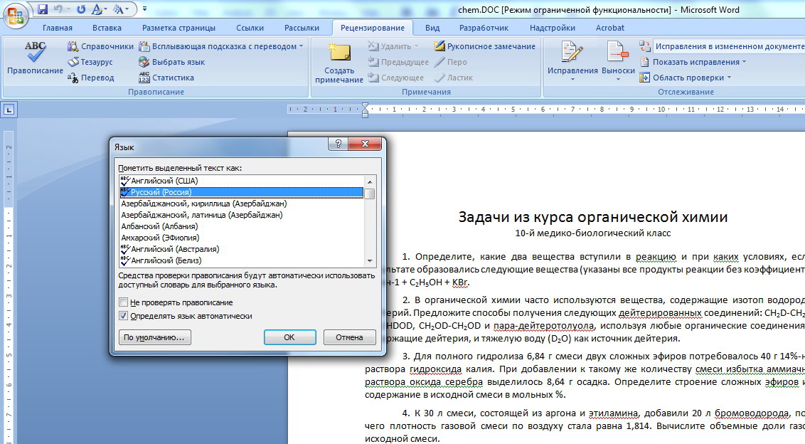The width and height of the screenshot is (805, 444).
Task: Open quick access toolbar customize arrow
Action: [145, 9]
